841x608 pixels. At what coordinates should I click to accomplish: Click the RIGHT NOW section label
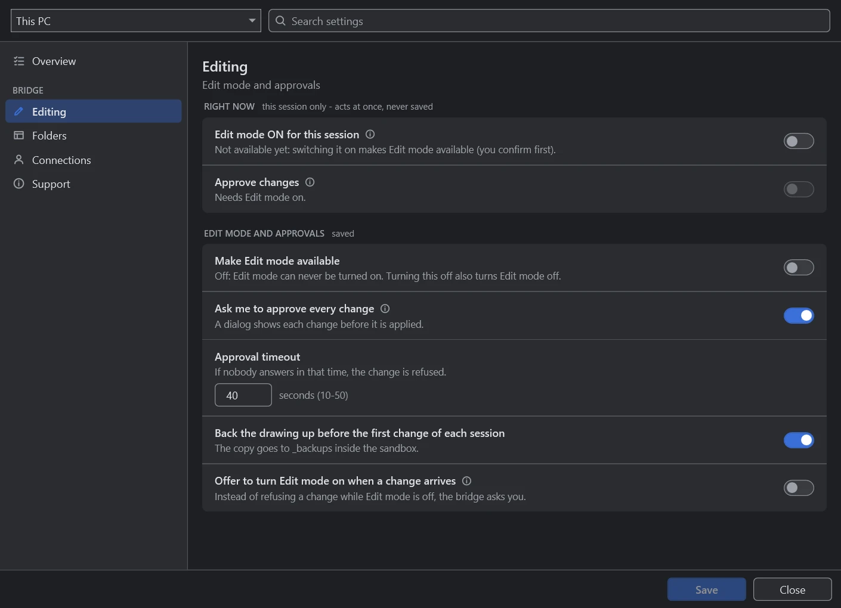tap(229, 106)
